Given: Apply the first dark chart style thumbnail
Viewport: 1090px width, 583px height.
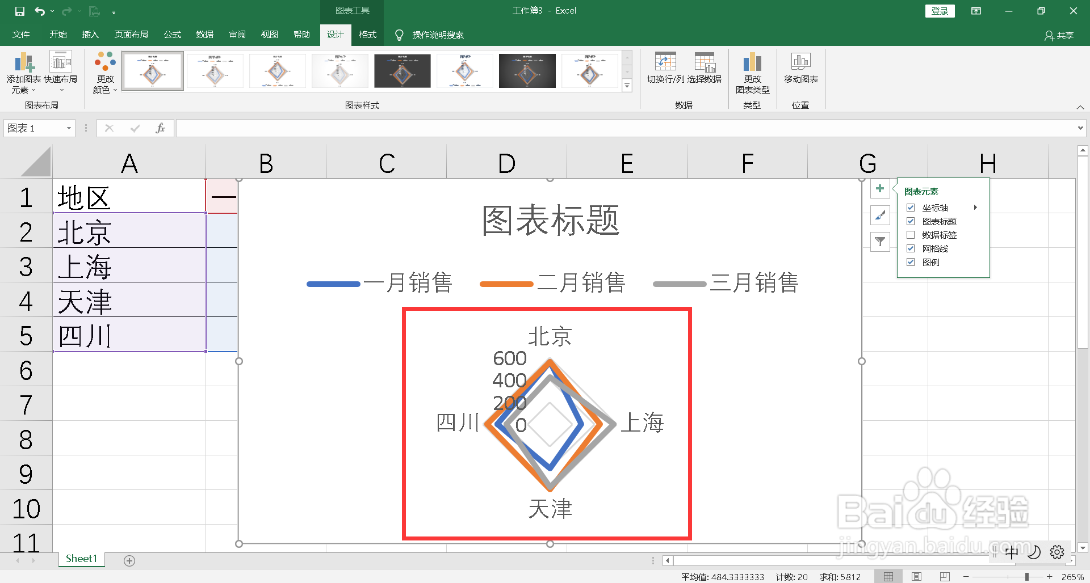Looking at the screenshot, I should pyautogui.click(x=403, y=71).
